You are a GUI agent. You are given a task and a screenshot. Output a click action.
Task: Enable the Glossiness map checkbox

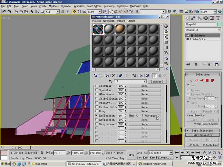click(x=97, y=94)
